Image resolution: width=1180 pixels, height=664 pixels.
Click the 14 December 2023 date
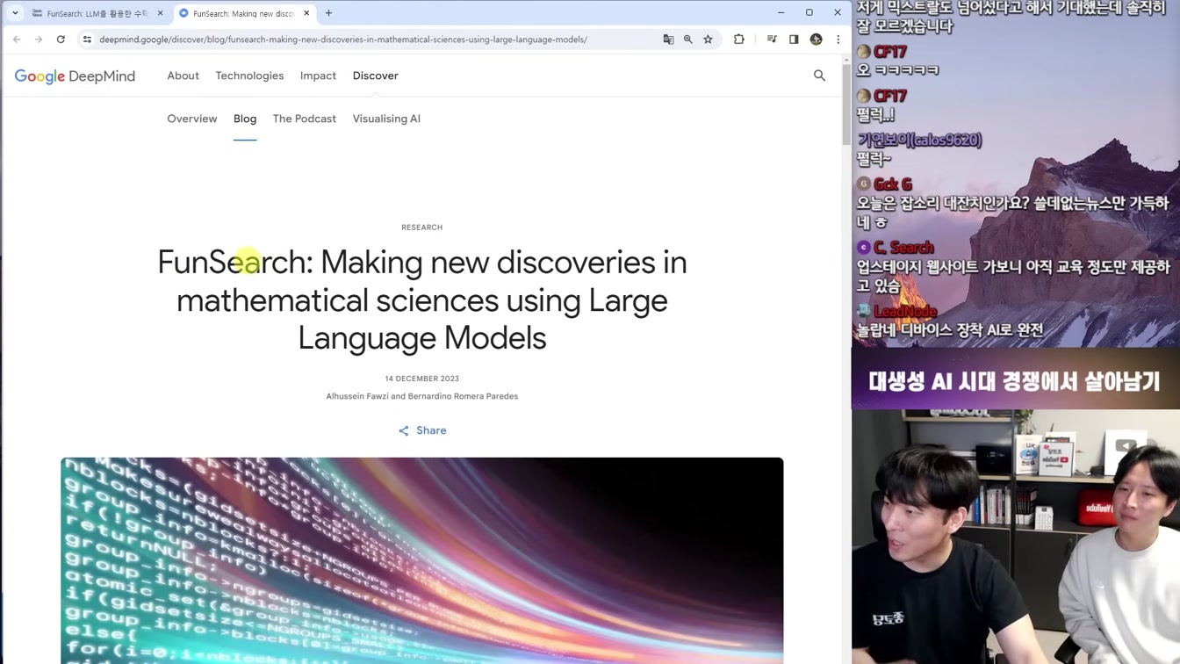tap(421, 379)
